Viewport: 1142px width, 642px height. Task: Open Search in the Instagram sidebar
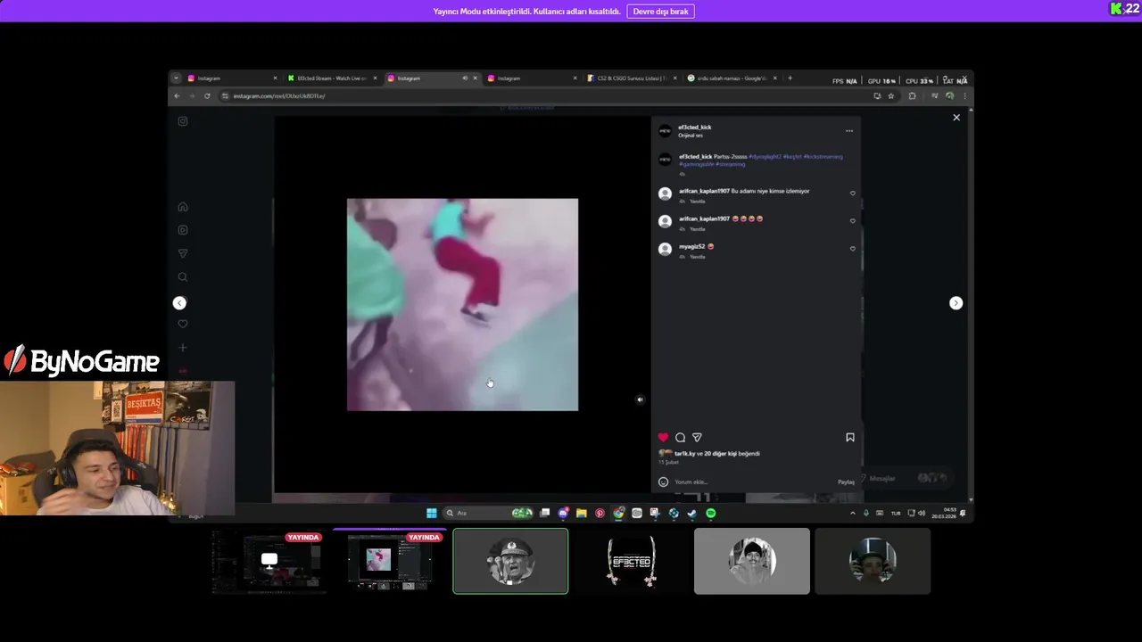(x=183, y=277)
